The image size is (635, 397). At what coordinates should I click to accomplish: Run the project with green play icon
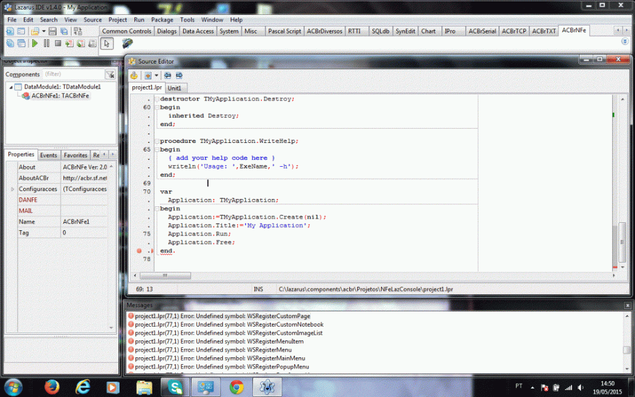pos(35,43)
